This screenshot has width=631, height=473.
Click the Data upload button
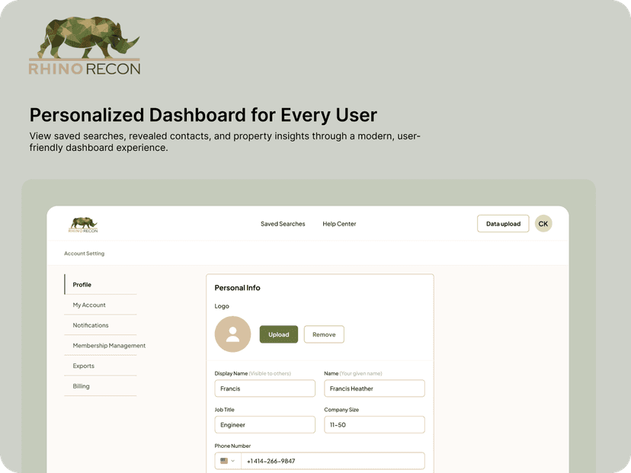tap(502, 223)
